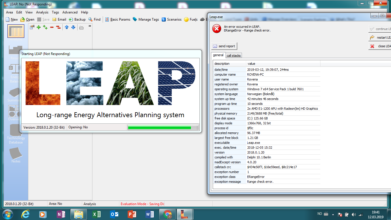Click the LEAP splash logo image
Screen dimensions: 391x220
(110, 83)
